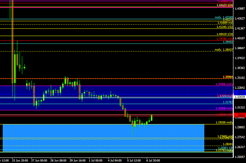
Task: Click the '28 Jun 08:00' time label
Action: point(58,161)
